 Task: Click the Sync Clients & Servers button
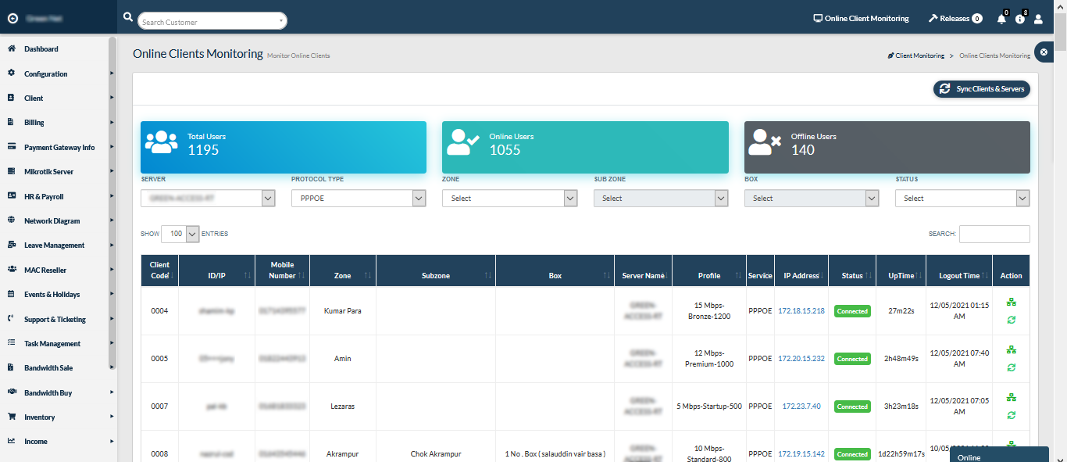[x=981, y=88]
